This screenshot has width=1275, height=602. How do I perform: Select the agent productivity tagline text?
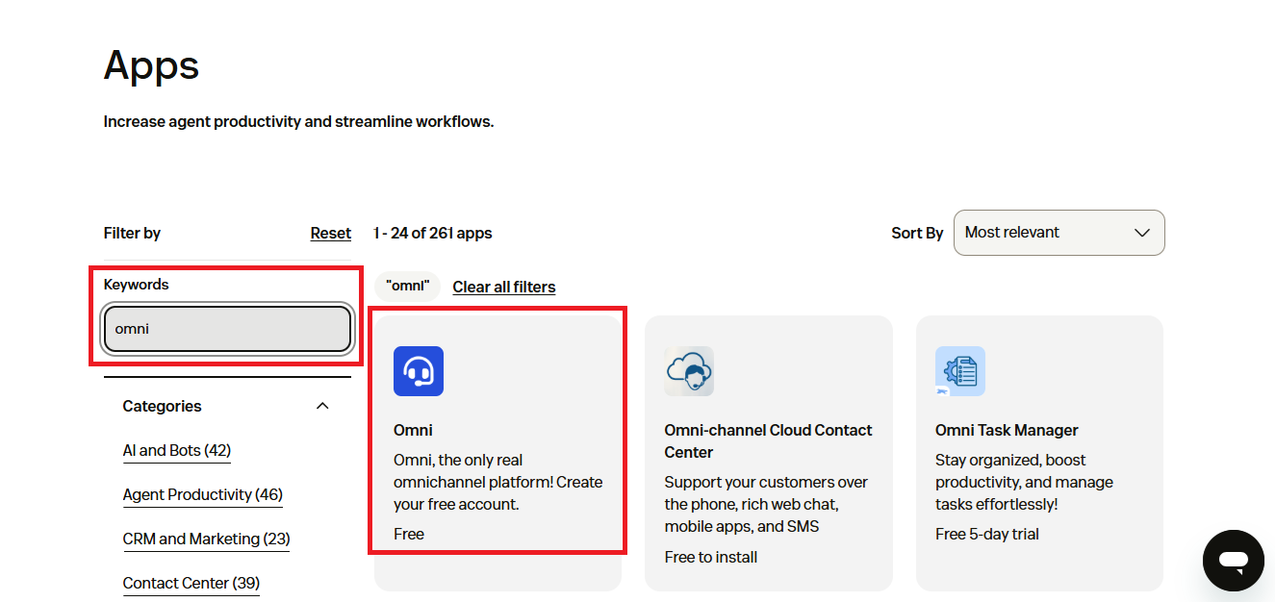[x=298, y=122]
